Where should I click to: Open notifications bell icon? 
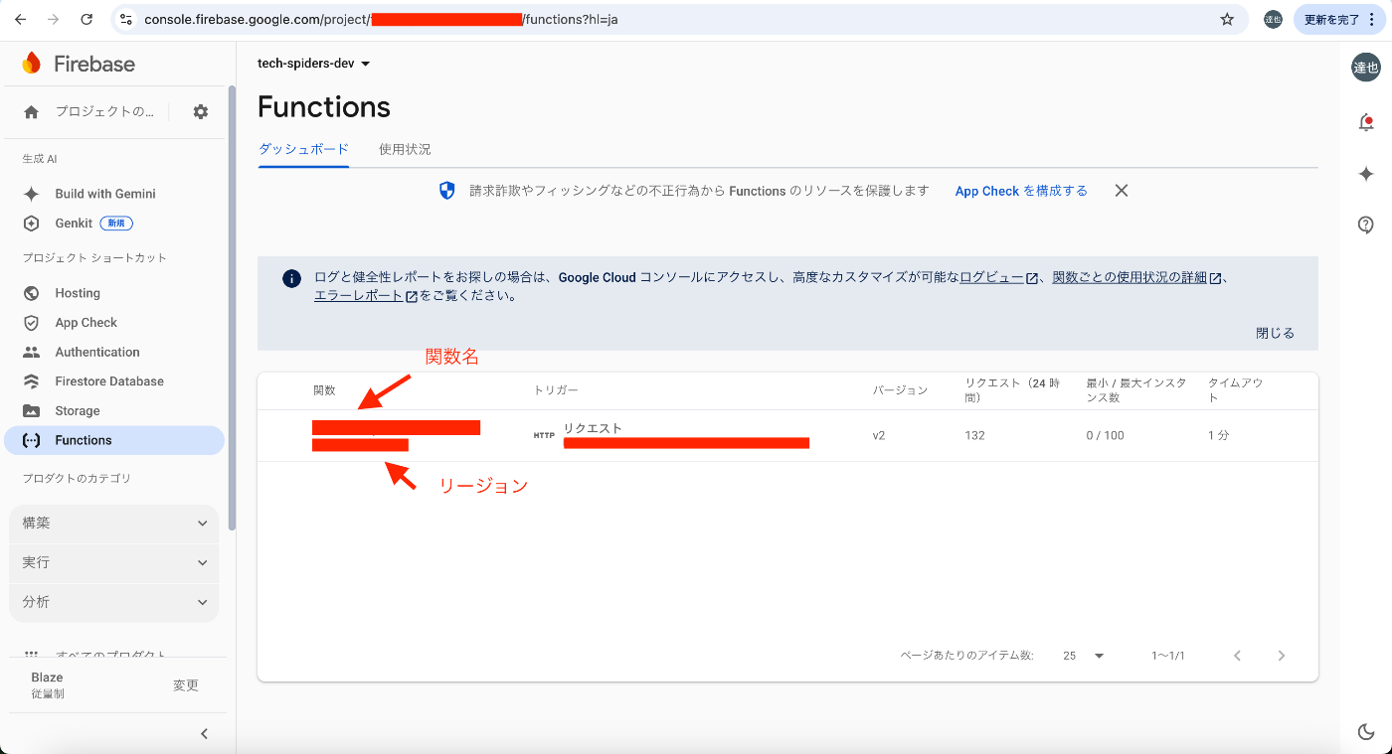point(1366,122)
